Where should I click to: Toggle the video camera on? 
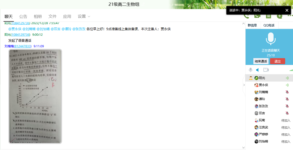[x=266, y=70]
